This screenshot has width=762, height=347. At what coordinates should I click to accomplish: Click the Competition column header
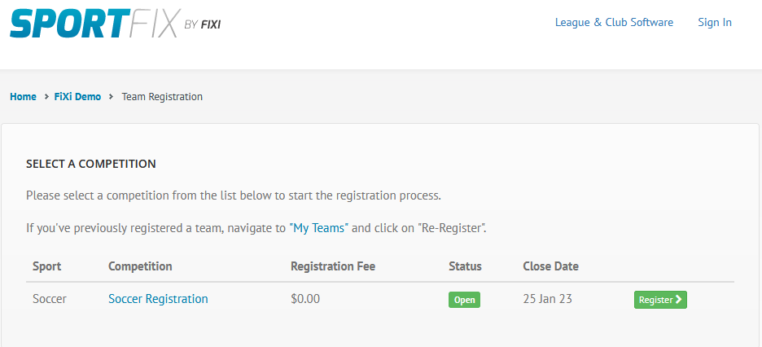pyautogui.click(x=140, y=266)
